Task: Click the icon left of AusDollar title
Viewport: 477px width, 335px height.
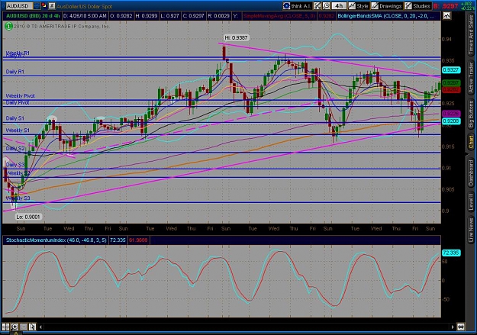Action: tap(52, 6)
